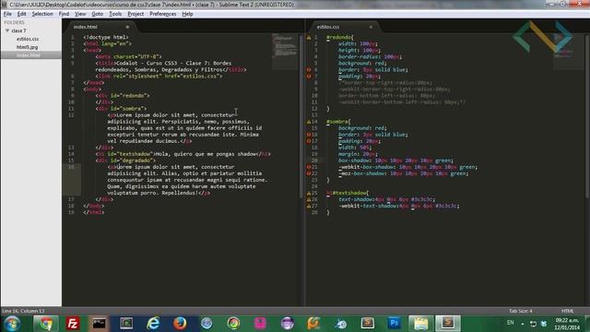Open FileZilla from the taskbar

click(x=73, y=324)
